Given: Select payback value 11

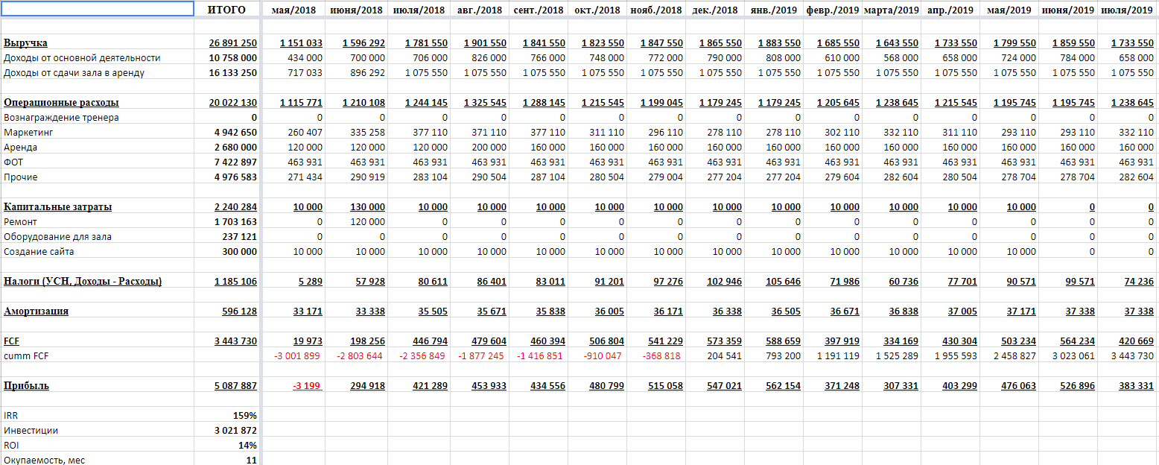Looking at the screenshot, I should point(226,460).
